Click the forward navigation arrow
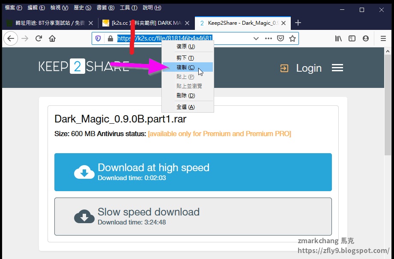Screen dimensions: 394x259 tap(25, 38)
